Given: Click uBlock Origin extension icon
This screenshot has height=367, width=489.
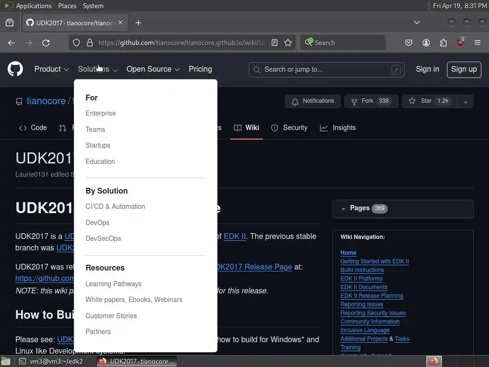Looking at the screenshot, I should coord(460,42).
